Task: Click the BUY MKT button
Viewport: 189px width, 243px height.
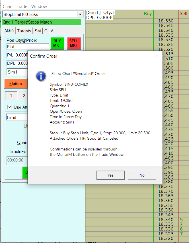Action: (57, 43)
